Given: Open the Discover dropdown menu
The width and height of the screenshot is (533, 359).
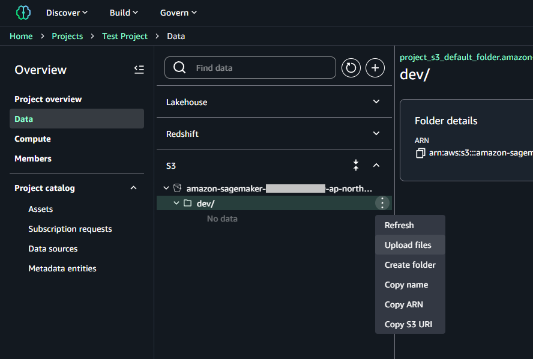Looking at the screenshot, I should tap(67, 13).
